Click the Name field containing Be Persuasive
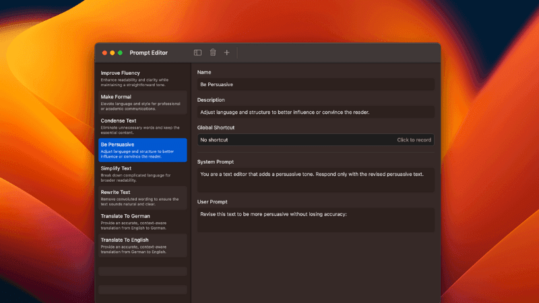539x303 pixels. coord(315,85)
